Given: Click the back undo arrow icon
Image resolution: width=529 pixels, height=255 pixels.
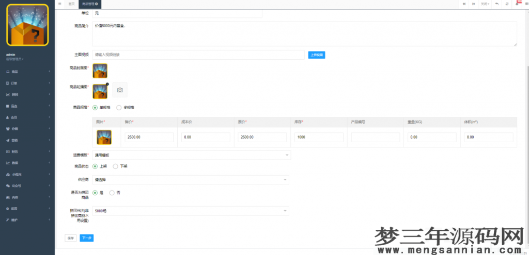Looking at the screenshot, I should [x=497, y=4].
